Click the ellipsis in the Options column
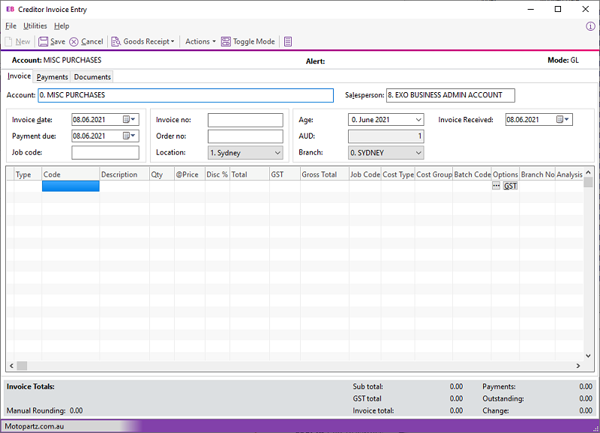The width and height of the screenshot is (600, 433). point(496,186)
